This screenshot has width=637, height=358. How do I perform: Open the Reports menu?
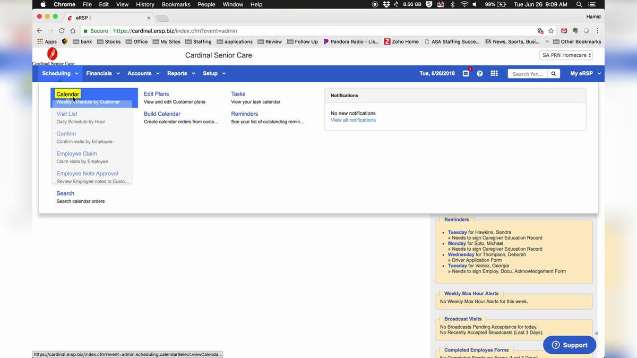pyautogui.click(x=181, y=73)
